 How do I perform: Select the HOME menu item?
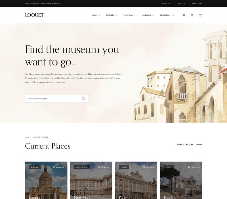click(94, 15)
